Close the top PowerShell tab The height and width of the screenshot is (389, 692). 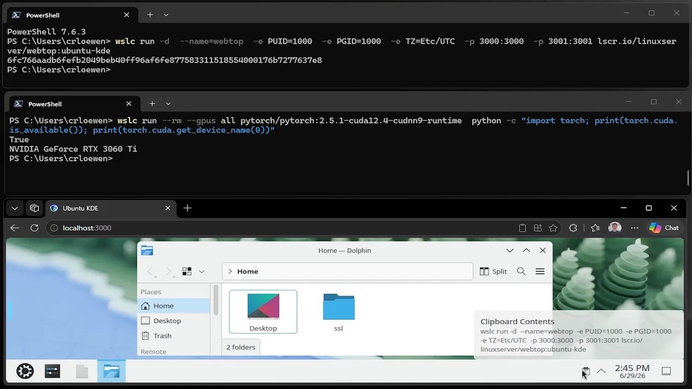tap(127, 15)
